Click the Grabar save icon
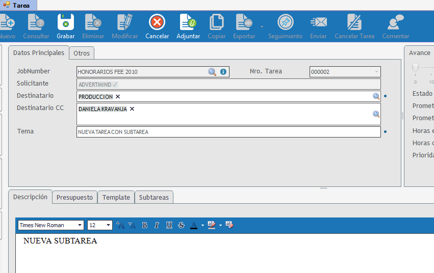 65,22
